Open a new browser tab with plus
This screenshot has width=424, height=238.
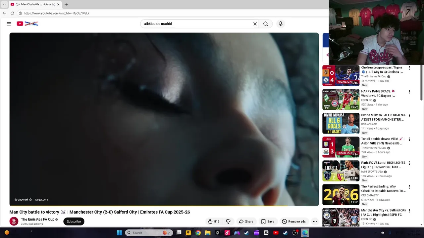click(66, 4)
